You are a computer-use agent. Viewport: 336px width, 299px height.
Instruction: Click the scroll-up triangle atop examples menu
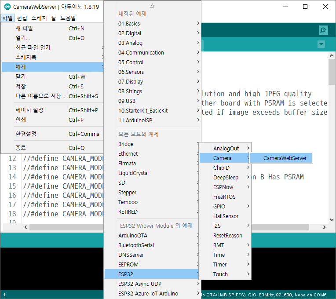152,6
